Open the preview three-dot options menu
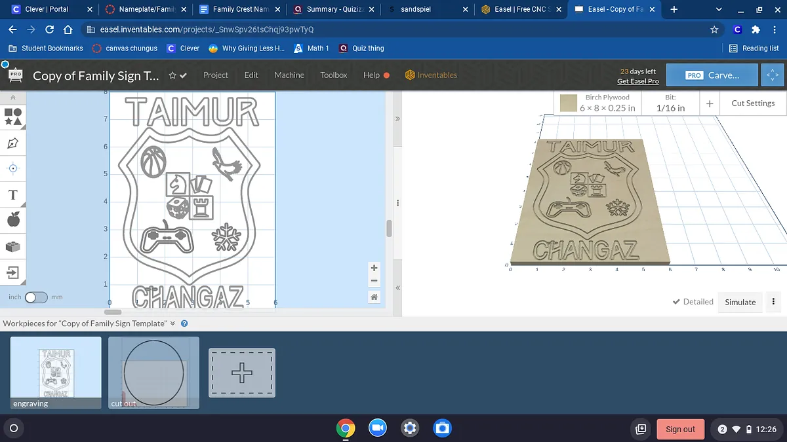The image size is (787, 442). 773,302
